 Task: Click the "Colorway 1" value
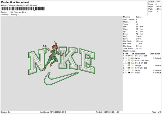pyautogui.click(x=14, y=15)
